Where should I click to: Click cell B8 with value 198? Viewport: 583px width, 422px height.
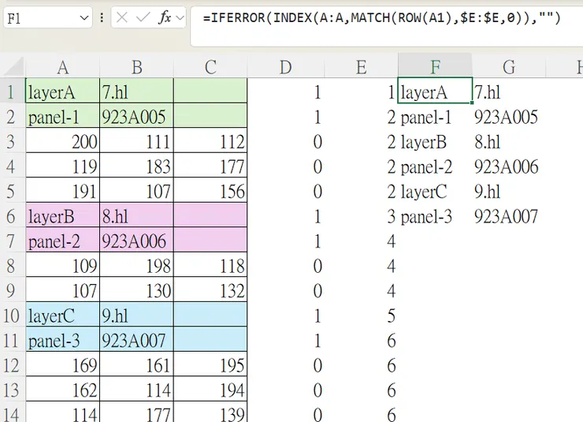pyautogui.click(x=136, y=264)
